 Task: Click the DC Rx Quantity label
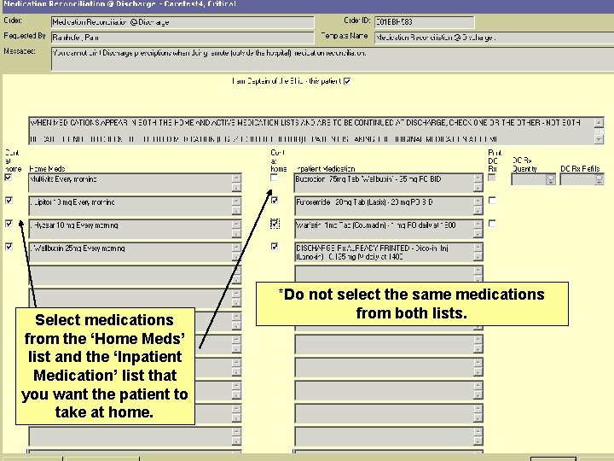pyautogui.click(x=524, y=165)
